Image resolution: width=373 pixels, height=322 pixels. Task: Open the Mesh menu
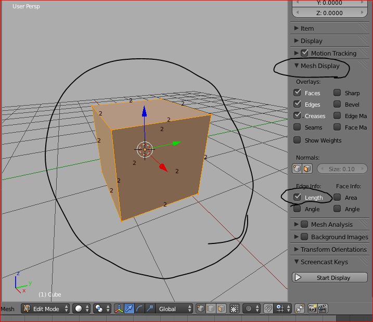(8, 308)
